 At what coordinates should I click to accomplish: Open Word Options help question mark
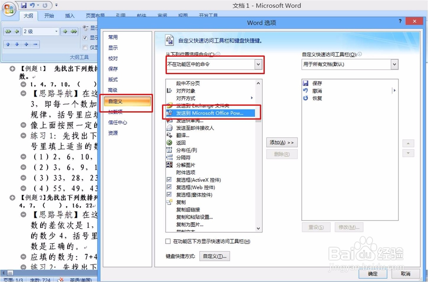tap(400, 21)
